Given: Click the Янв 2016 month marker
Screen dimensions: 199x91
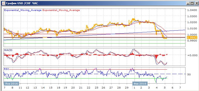Looking at the screenshot, I should (11, 84).
